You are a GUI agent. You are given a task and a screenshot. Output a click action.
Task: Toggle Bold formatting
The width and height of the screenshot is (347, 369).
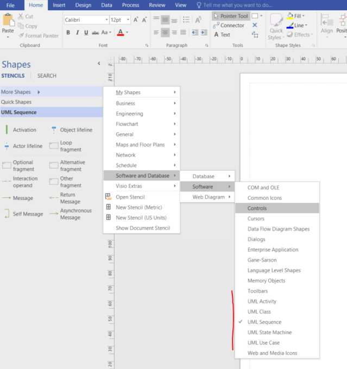[68, 33]
